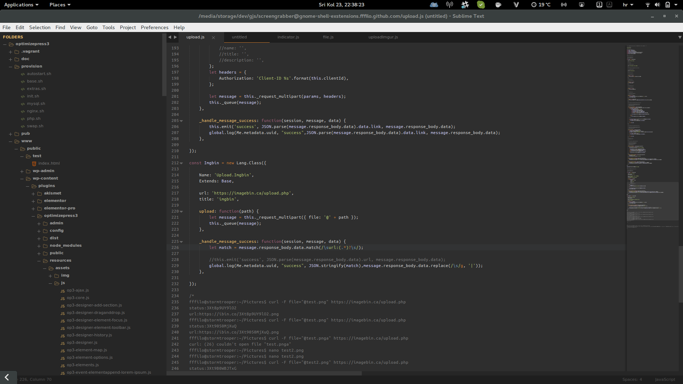Click the HTML file icon beside index.html
This screenshot has height=384, width=683.
coord(34,164)
